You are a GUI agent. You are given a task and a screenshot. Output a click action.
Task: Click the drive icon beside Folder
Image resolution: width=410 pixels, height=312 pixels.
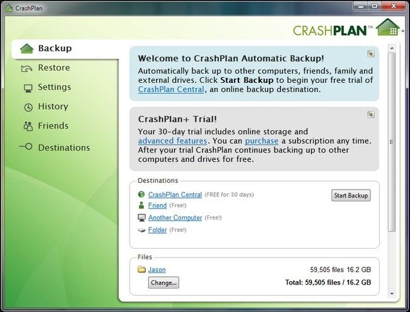(141, 230)
